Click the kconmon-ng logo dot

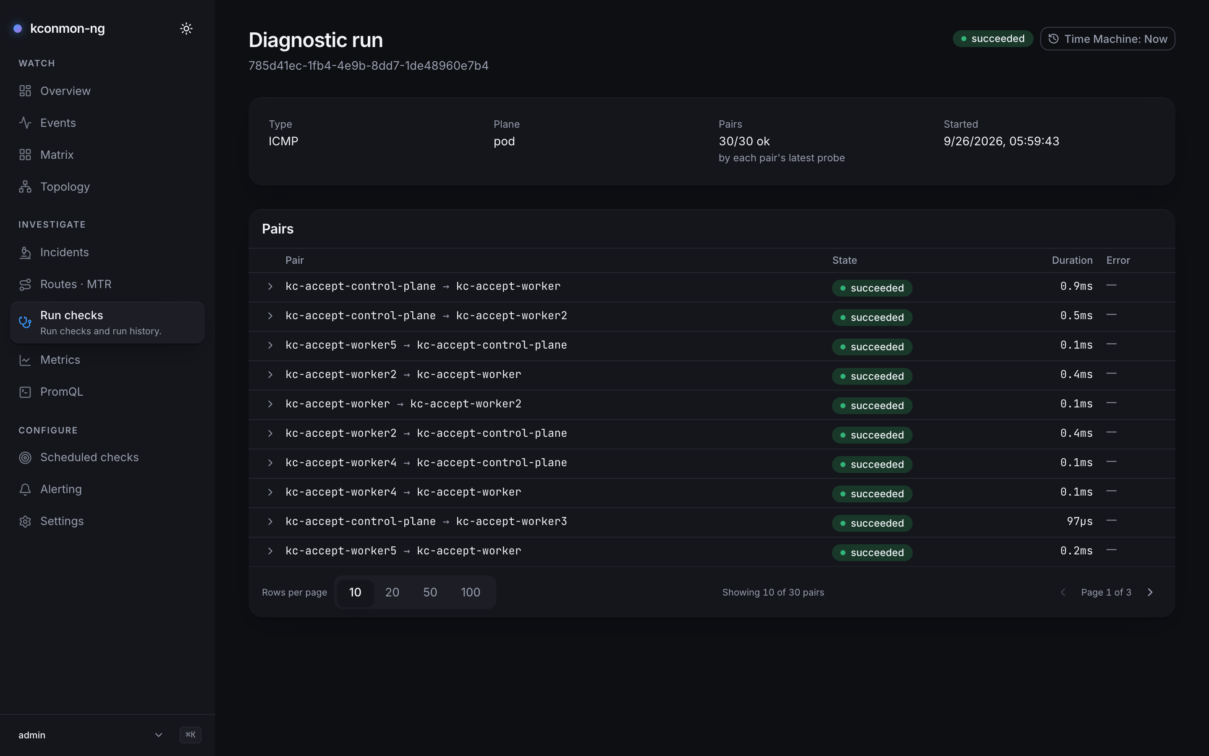tap(18, 29)
